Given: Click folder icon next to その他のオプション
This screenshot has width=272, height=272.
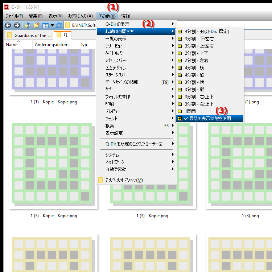Looking at the screenshot, I should pos(100,180).
